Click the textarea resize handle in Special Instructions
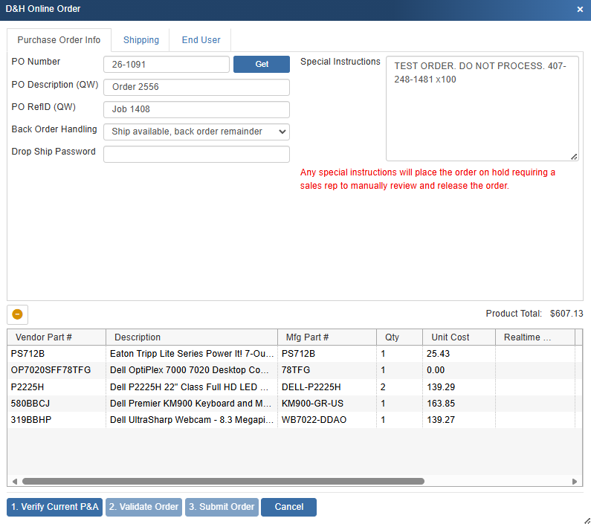591x524 pixels. [574, 156]
